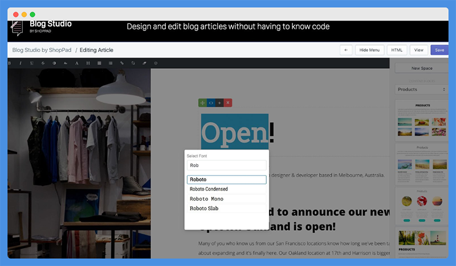This screenshot has width=456, height=266.
Task: Open the font family script icon
Action: point(66,63)
